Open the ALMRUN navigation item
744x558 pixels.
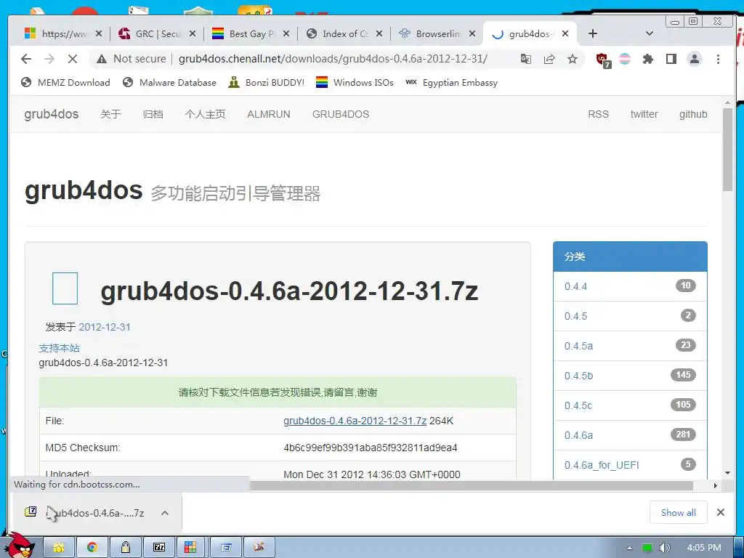pyautogui.click(x=269, y=114)
